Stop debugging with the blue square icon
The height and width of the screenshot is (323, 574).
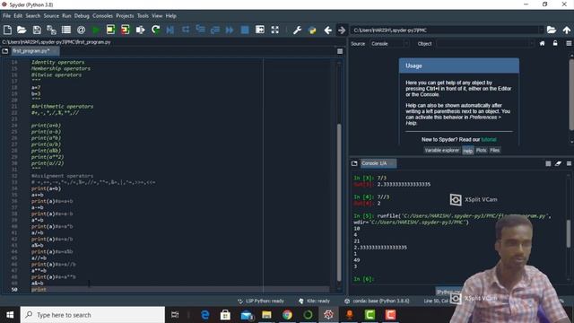click(245, 30)
